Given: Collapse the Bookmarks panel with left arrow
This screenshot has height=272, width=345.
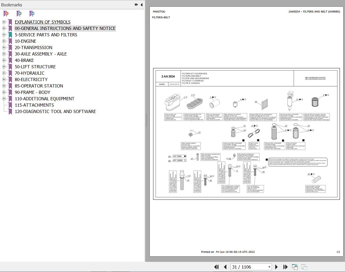Looking at the screenshot, I should [x=142, y=5].
